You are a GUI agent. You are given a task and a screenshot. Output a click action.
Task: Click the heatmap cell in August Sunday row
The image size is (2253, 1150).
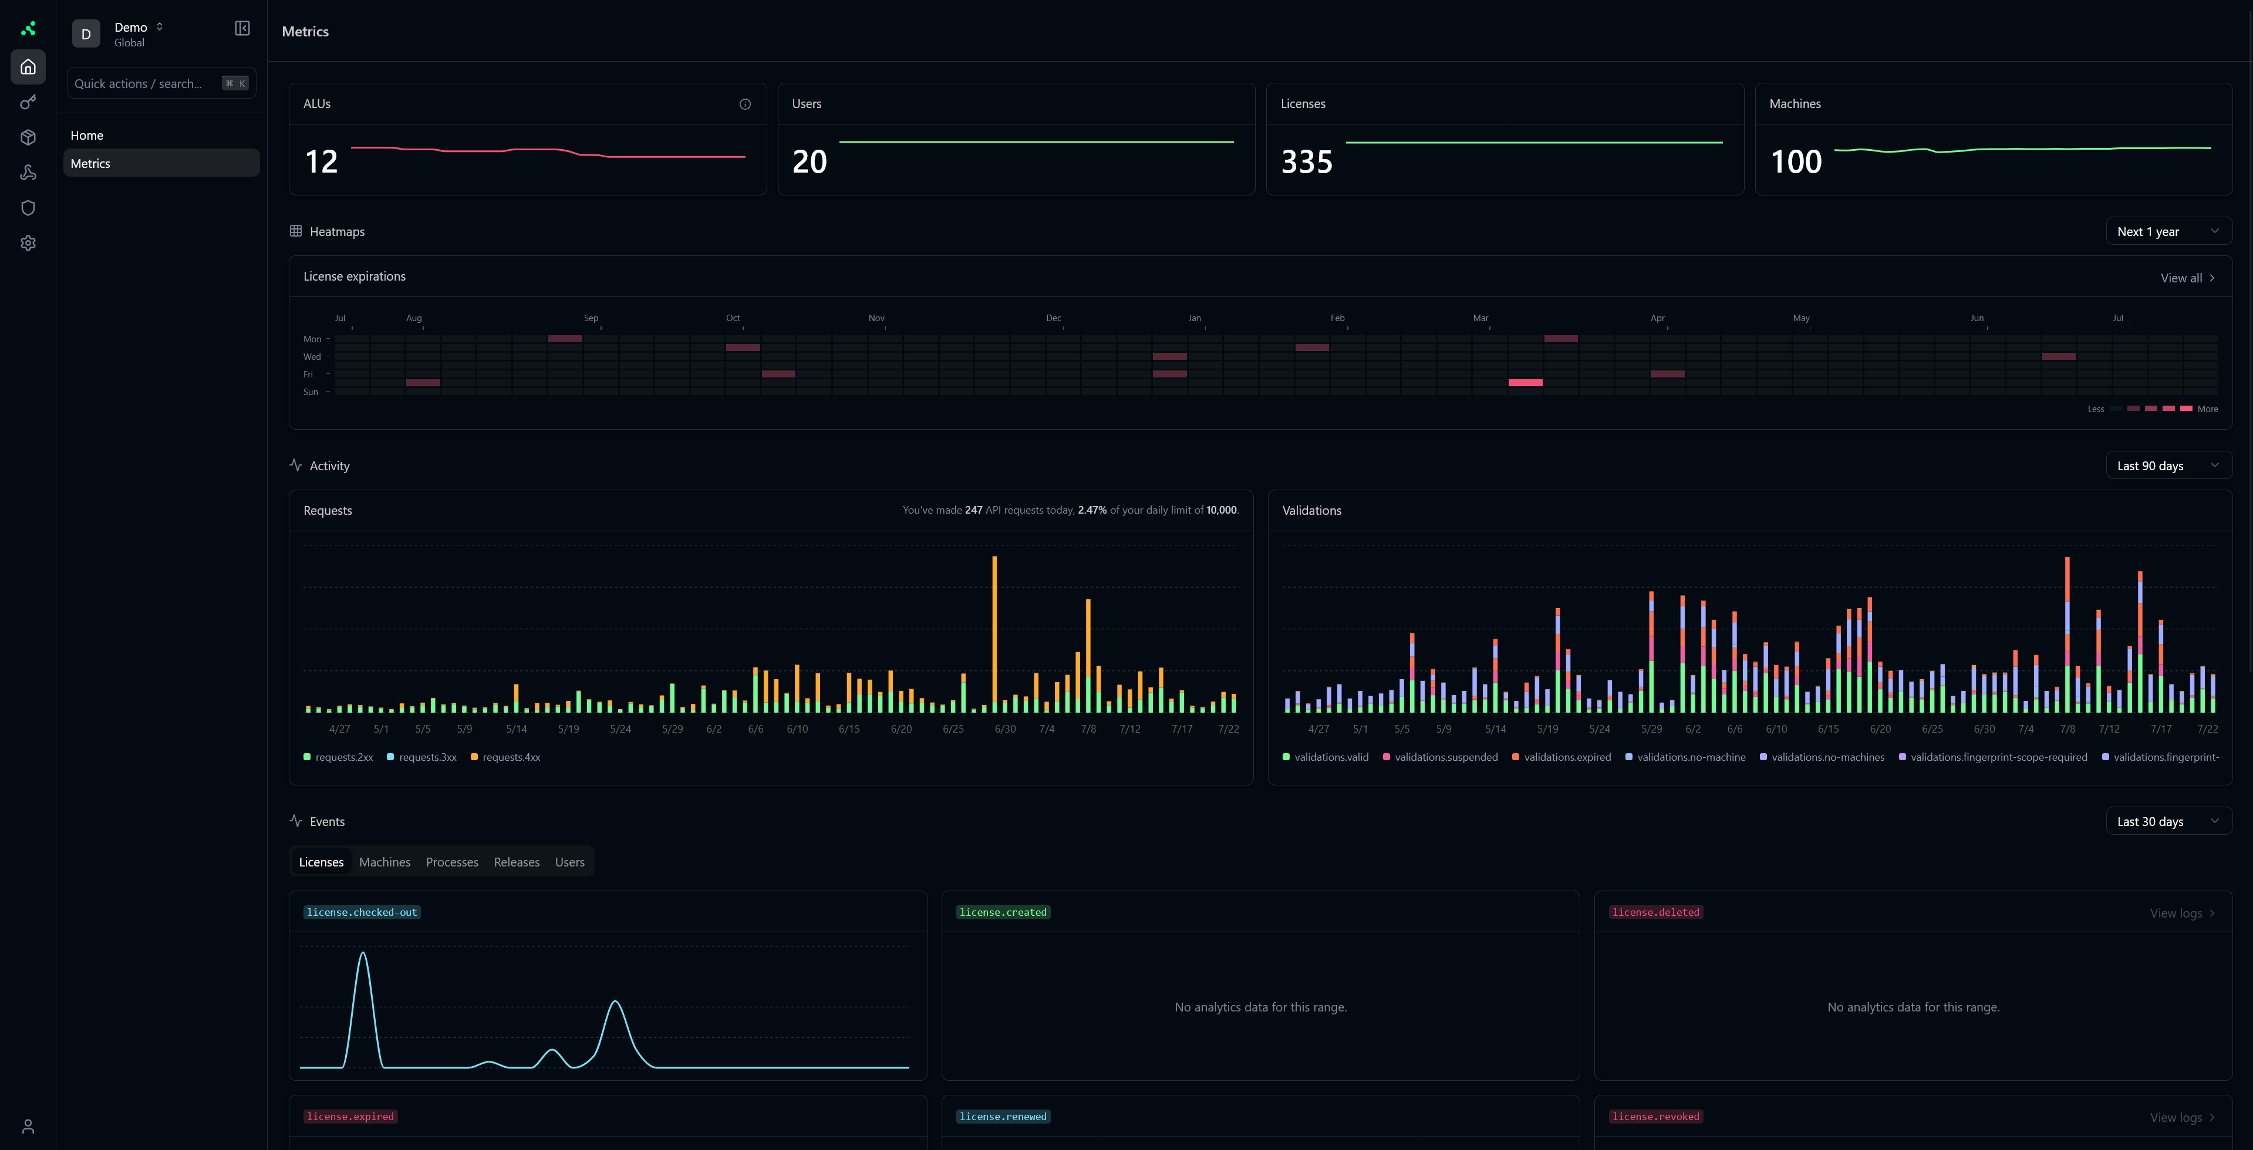pyautogui.click(x=423, y=383)
